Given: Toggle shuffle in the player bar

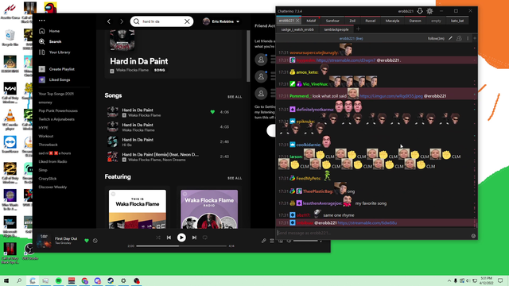Looking at the screenshot, I should (x=157, y=238).
